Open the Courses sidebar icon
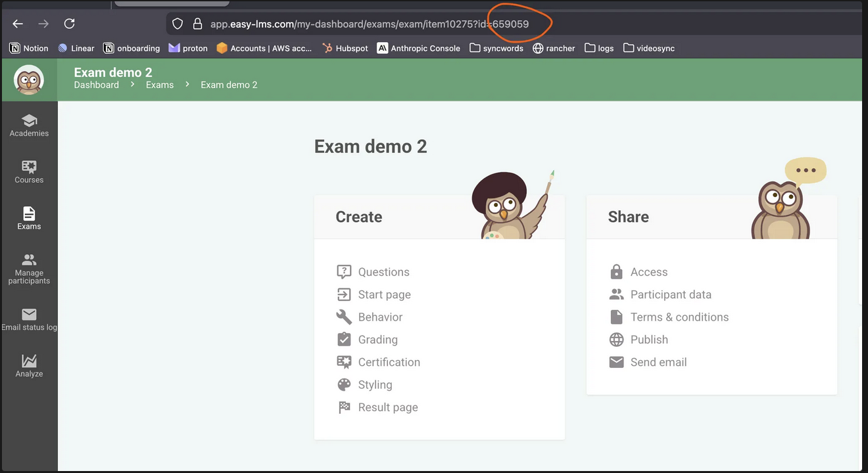 pyautogui.click(x=29, y=171)
